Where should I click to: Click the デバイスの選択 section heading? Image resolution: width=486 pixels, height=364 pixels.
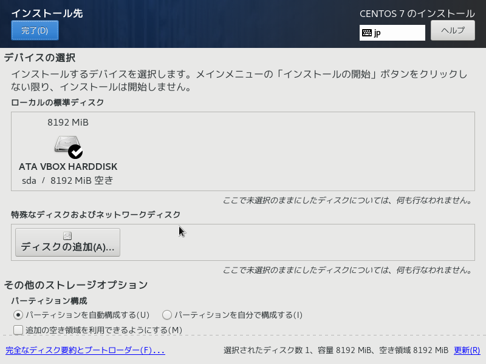pyautogui.click(x=39, y=58)
